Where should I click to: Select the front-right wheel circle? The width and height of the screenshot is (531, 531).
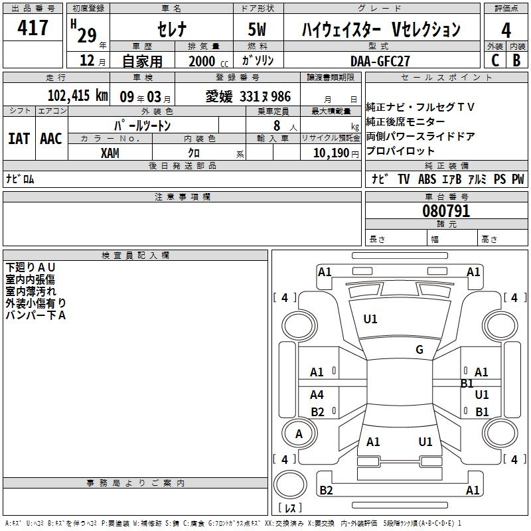click(x=500, y=326)
